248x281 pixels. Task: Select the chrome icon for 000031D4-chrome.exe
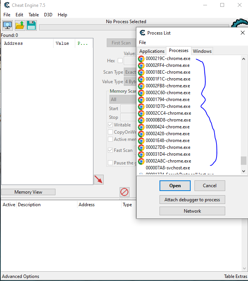tap(141, 154)
